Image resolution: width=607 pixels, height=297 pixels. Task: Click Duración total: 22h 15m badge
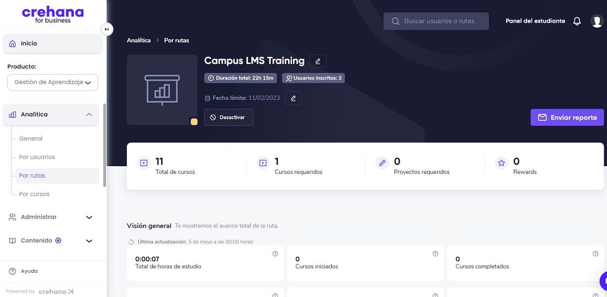pos(241,78)
